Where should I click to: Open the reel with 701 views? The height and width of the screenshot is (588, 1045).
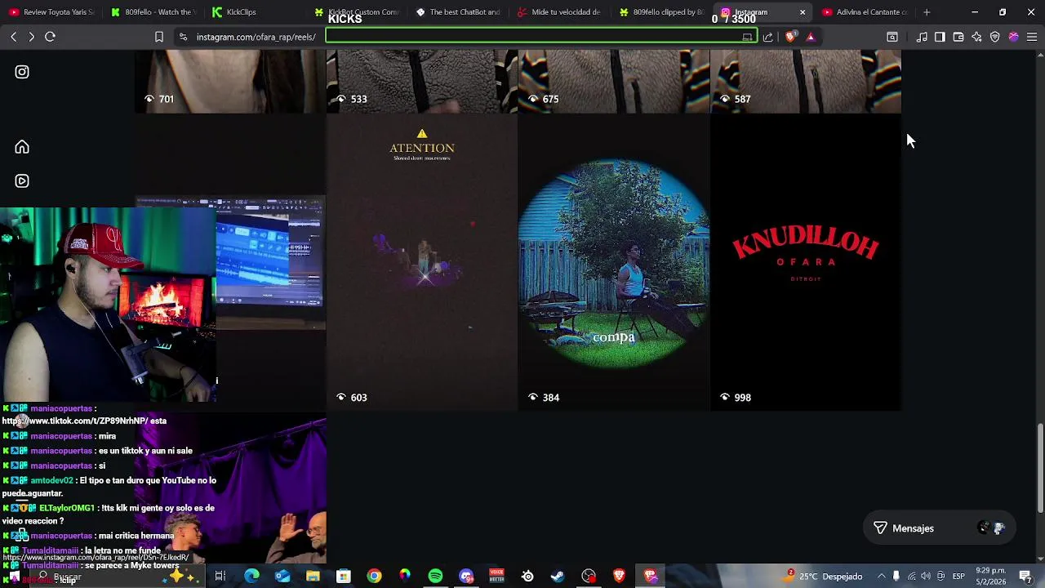coord(230,82)
